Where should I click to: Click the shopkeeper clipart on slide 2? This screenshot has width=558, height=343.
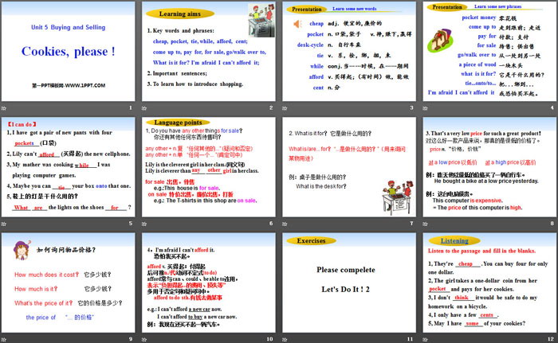point(261,20)
